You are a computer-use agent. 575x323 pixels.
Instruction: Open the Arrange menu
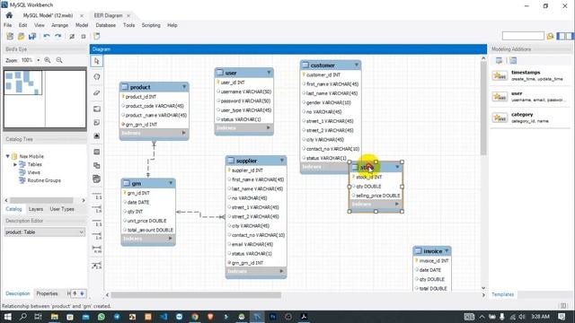[60, 25]
